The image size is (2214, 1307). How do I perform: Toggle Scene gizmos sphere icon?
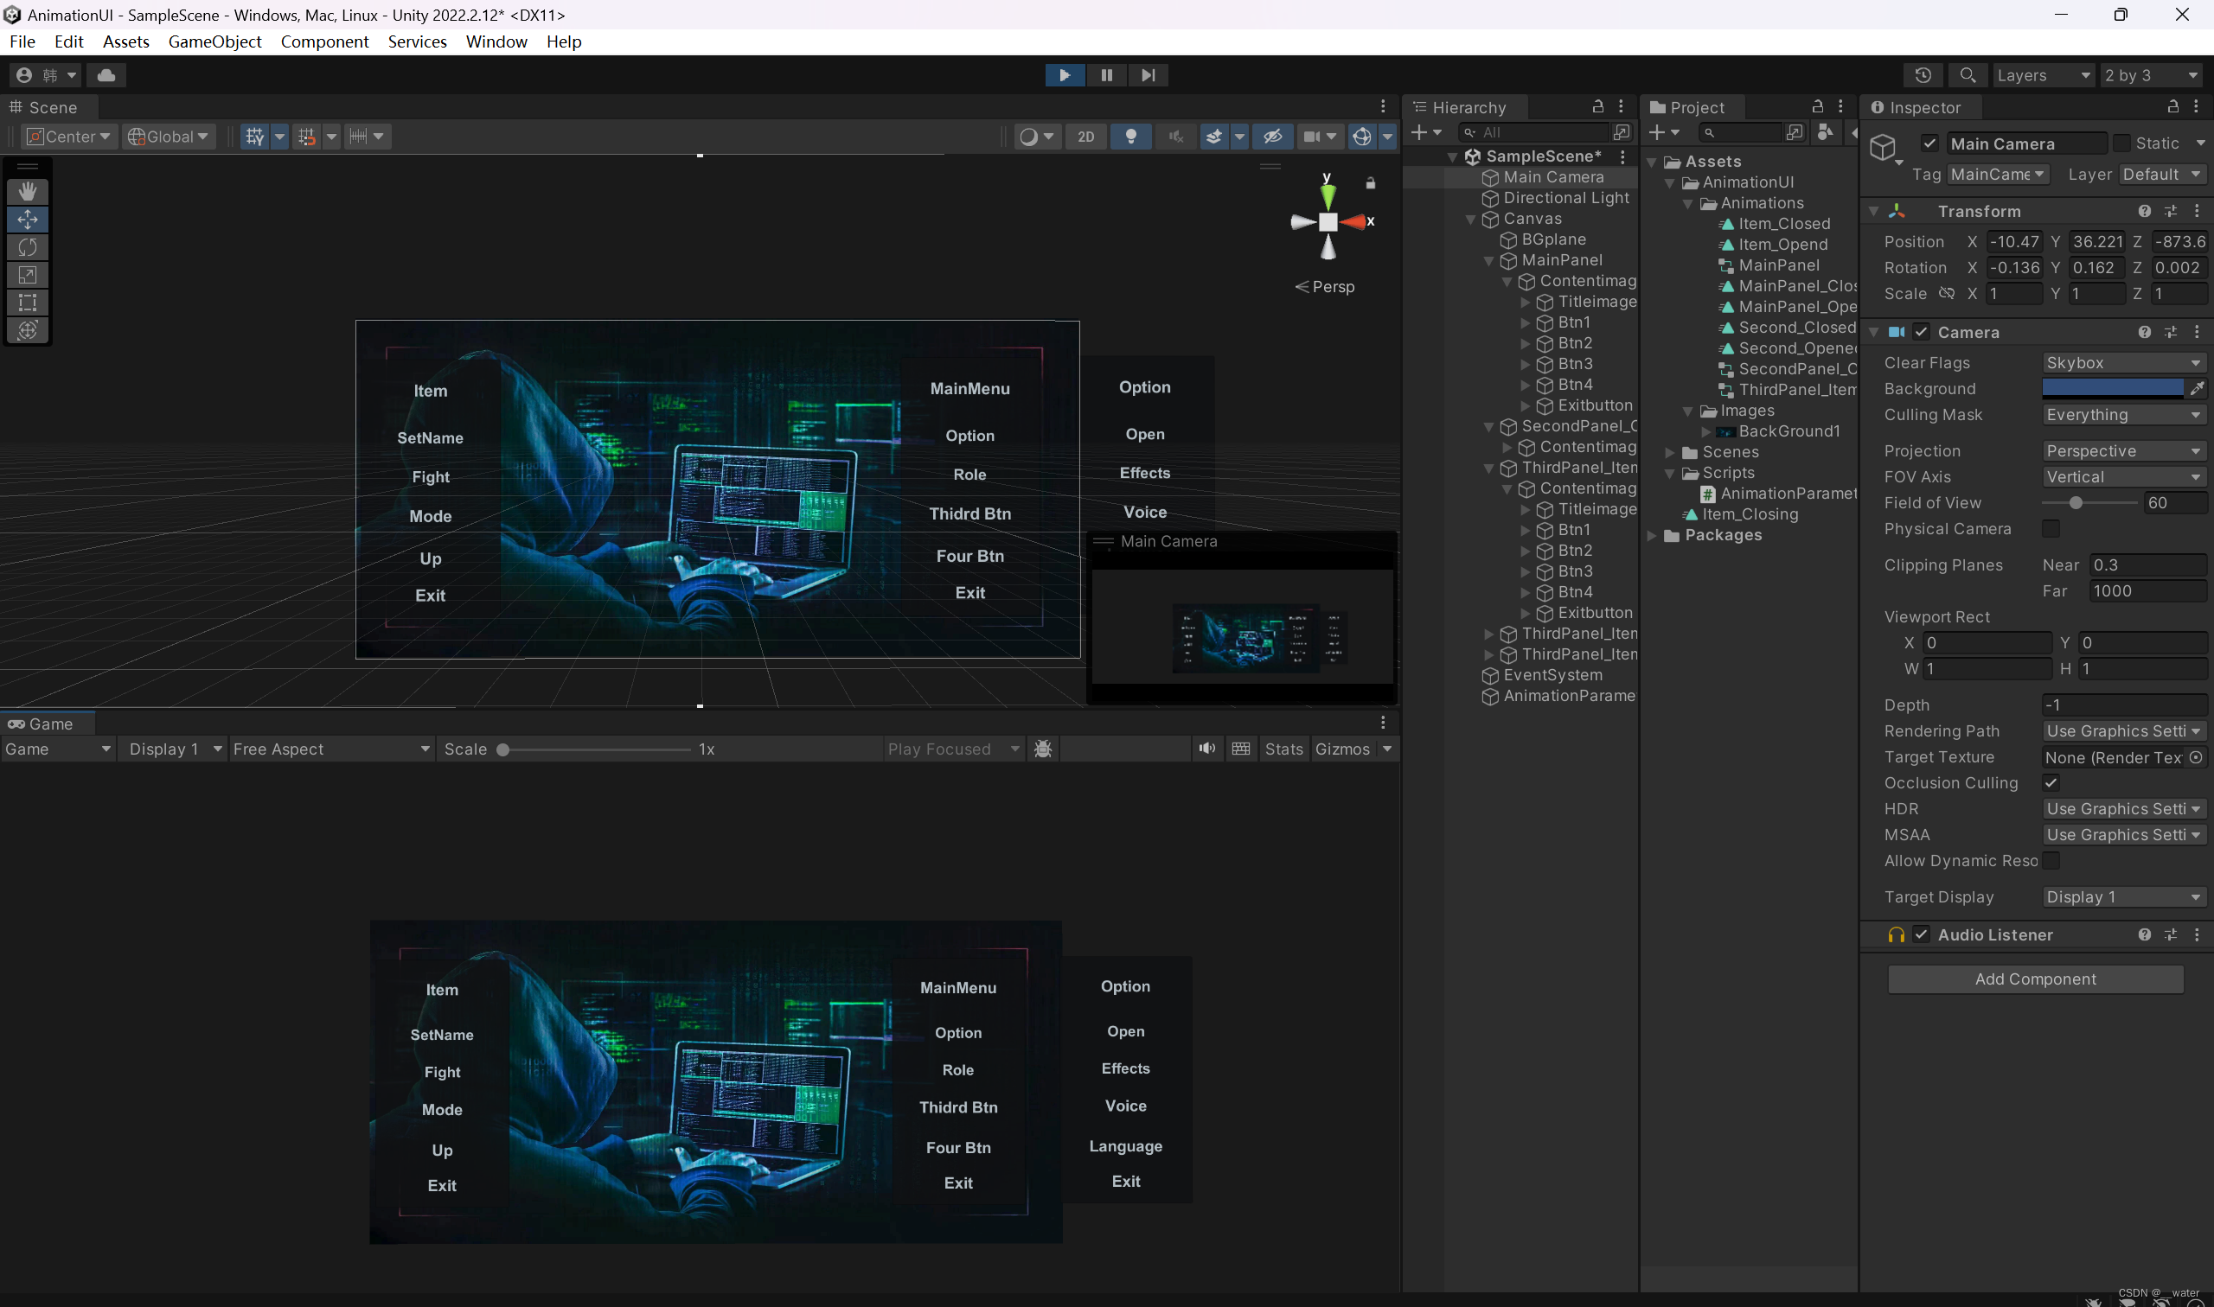click(x=1362, y=137)
